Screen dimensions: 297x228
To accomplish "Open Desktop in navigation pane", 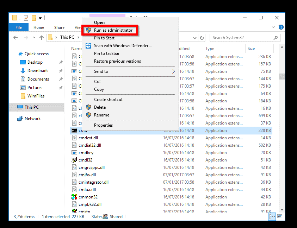I will click(35, 62).
